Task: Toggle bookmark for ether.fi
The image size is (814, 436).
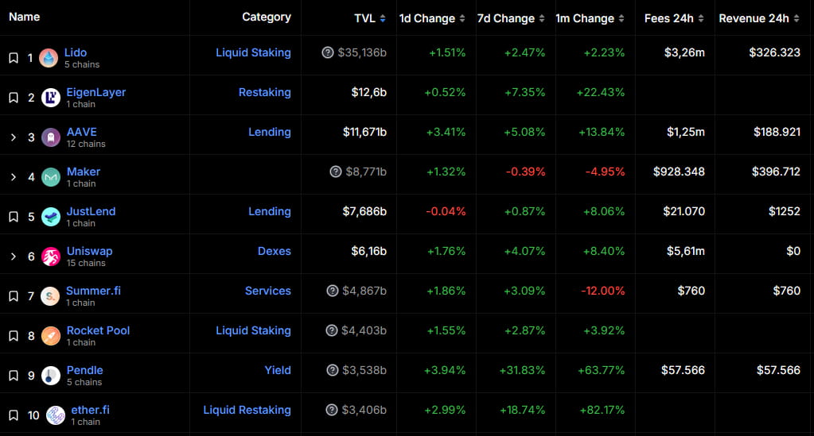Action: click(x=14, y=415)
